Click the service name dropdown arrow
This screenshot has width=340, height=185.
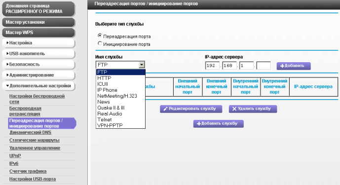click(142, 65)
